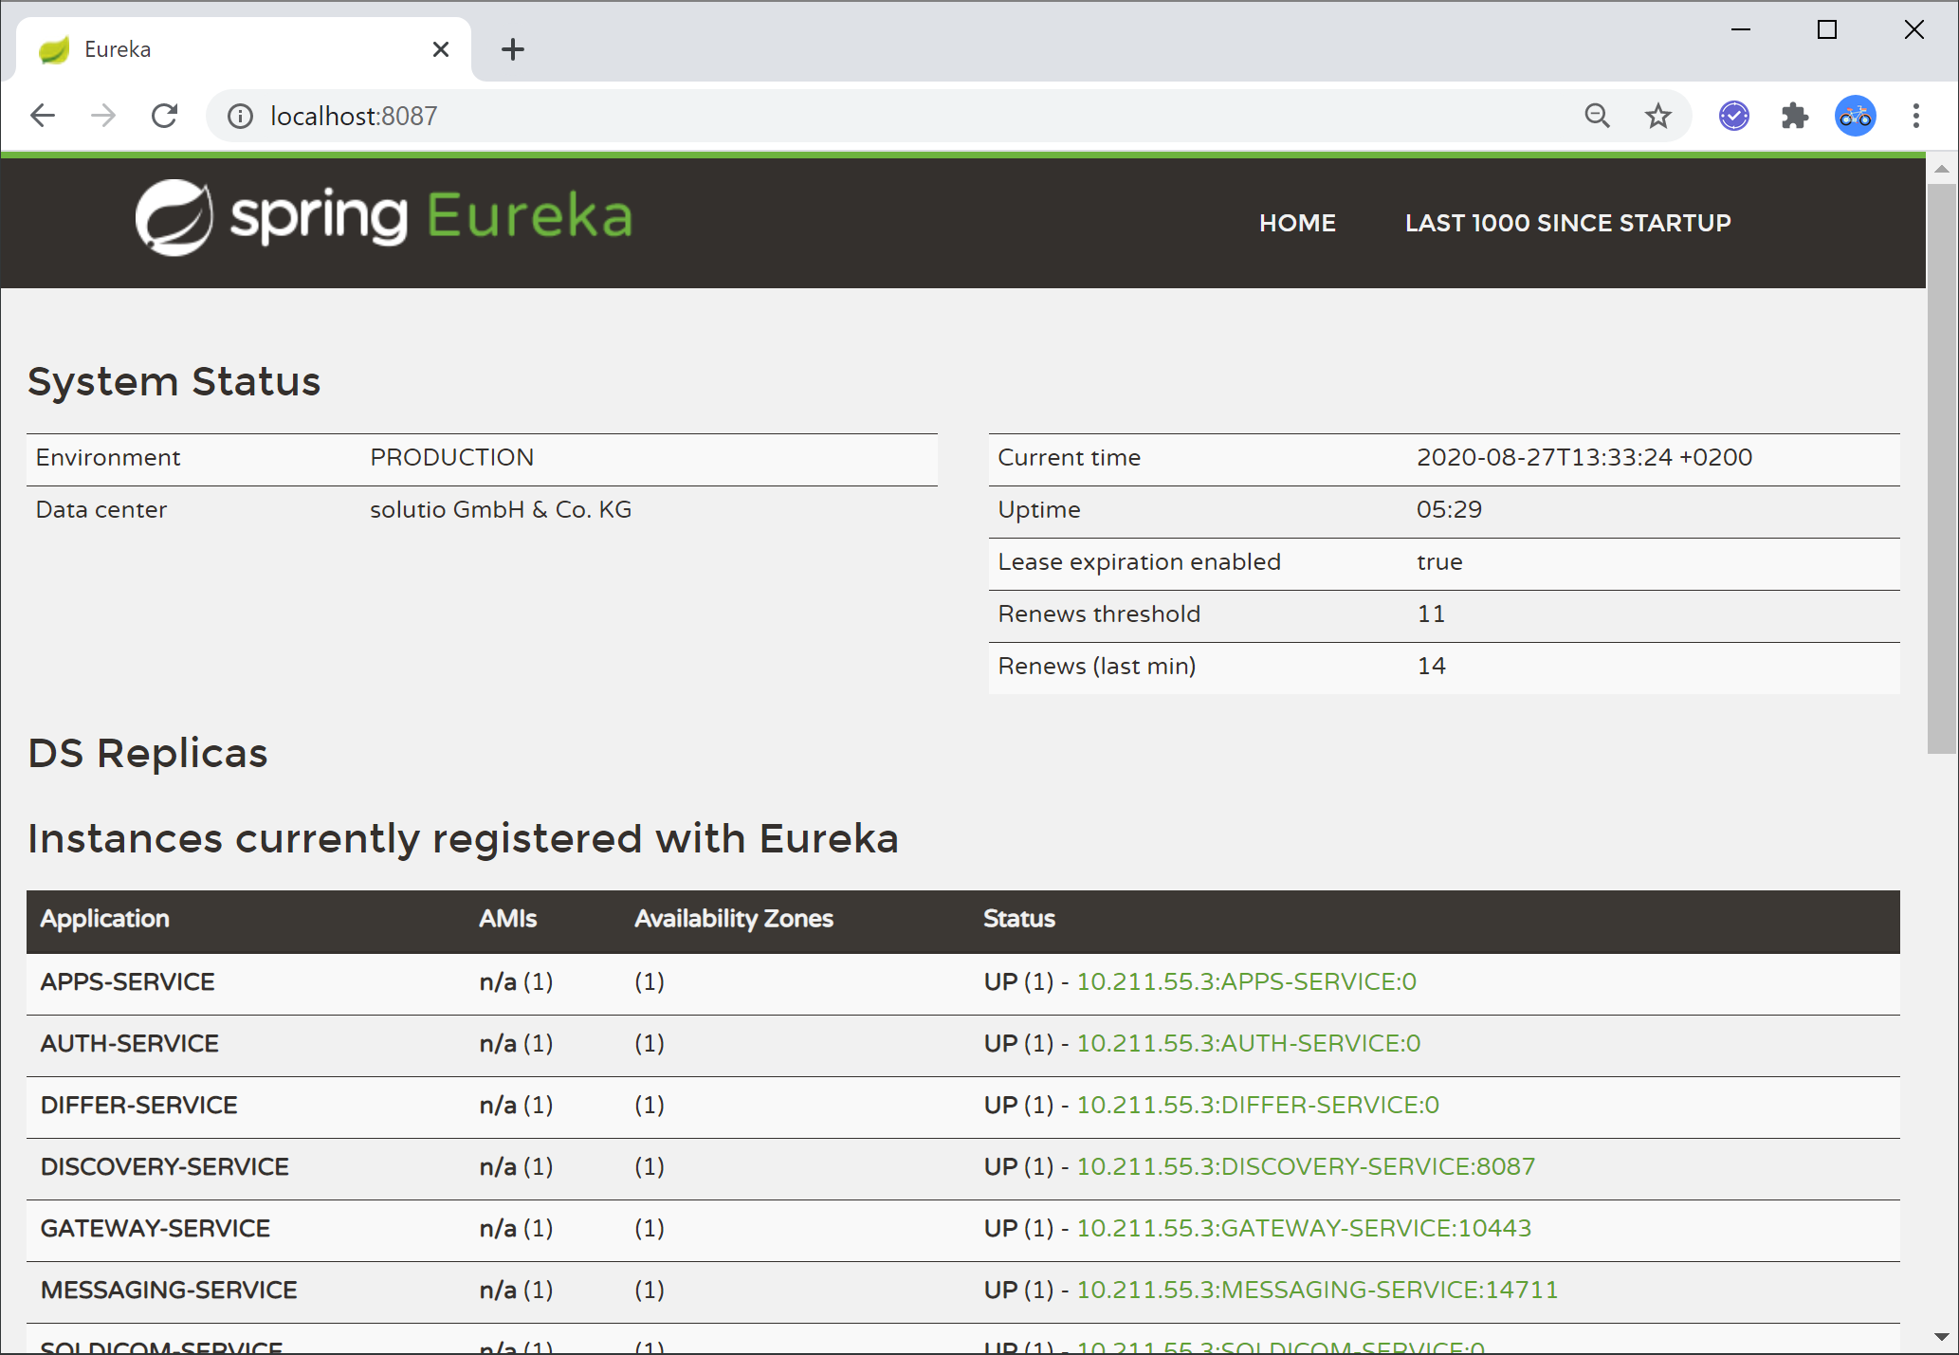
Task: Open the 10.211.55.3:DISCOVERY-SERVICE:8087 instance link
Action: click(1306, 1166)
